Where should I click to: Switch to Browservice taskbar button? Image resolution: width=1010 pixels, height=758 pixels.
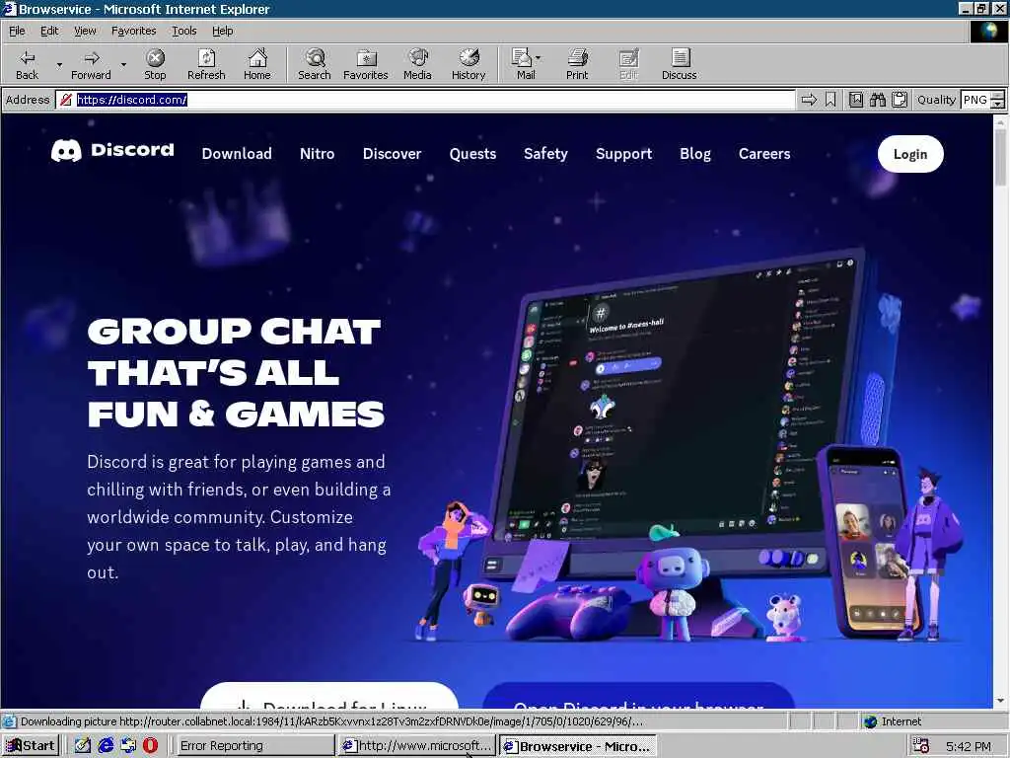coord(578,746)
